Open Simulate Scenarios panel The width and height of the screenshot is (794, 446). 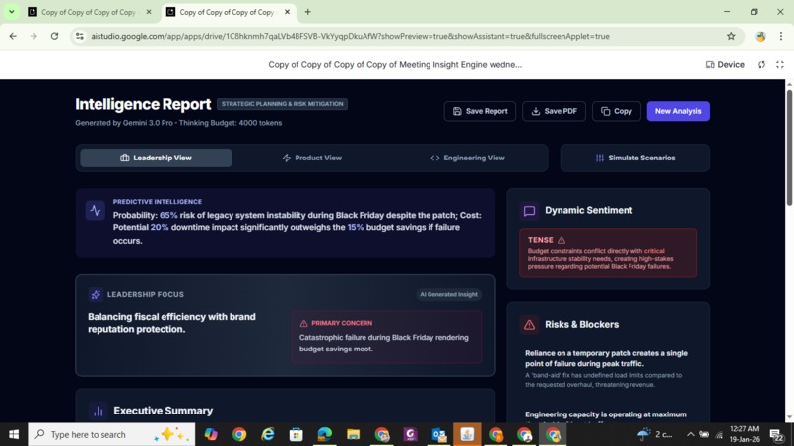coord(635,158)
